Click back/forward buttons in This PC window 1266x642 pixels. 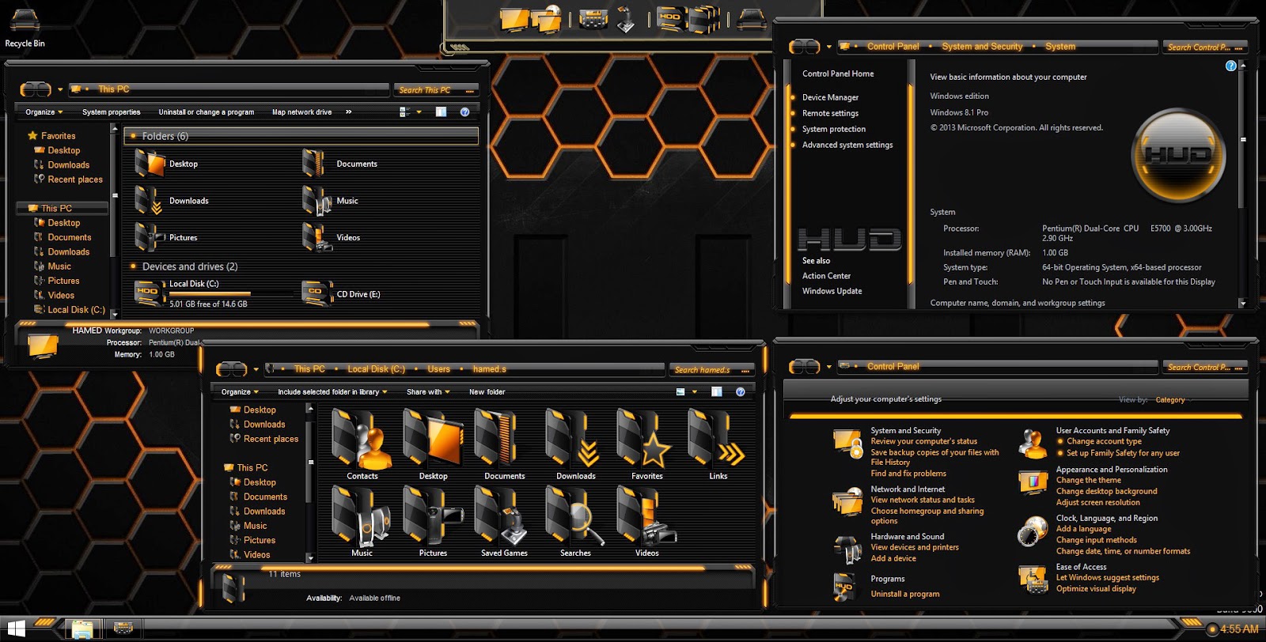(x=36, y=89)
